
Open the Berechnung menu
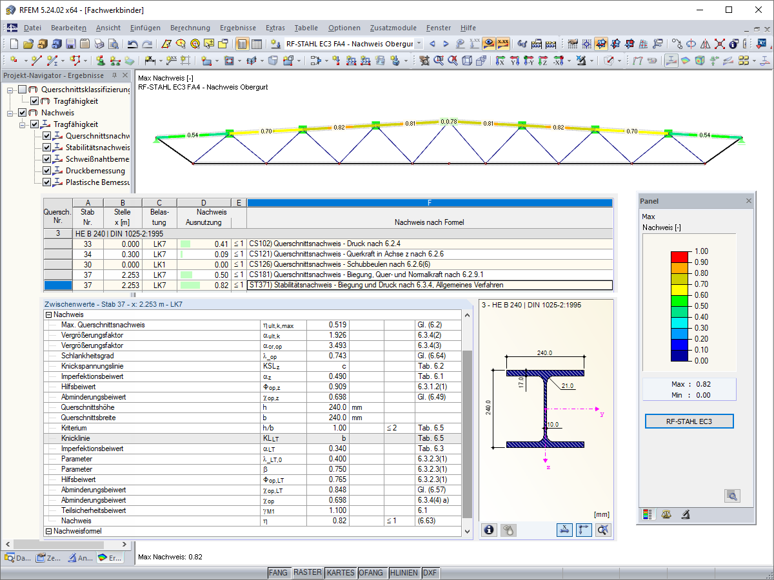click(190, 28)
